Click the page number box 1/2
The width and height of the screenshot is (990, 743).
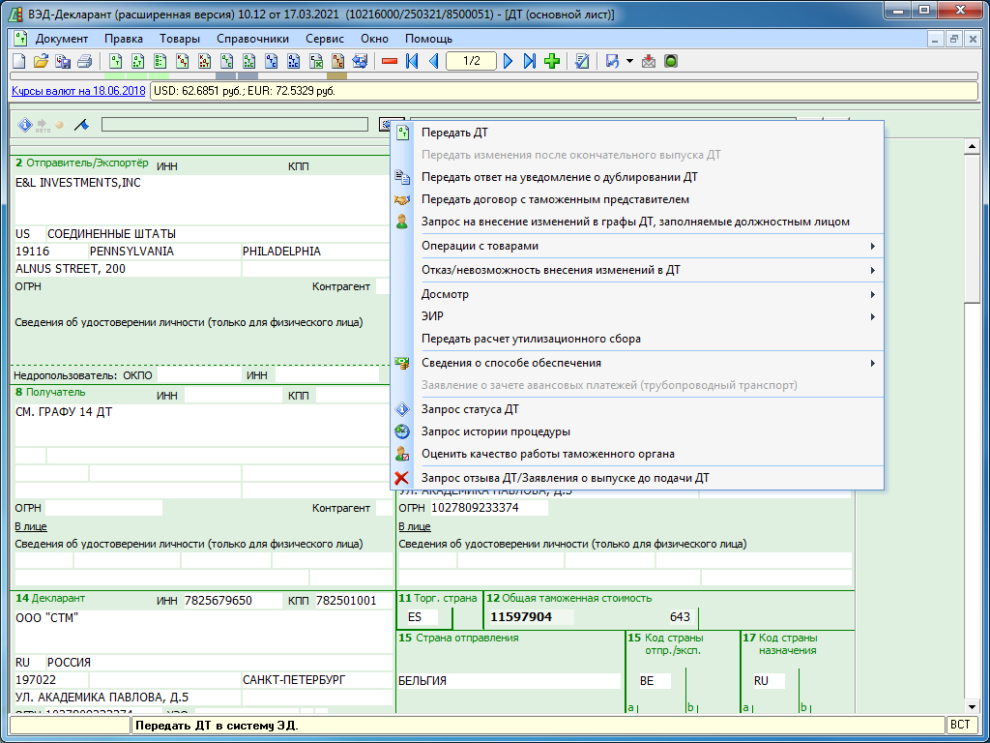[x=471, y=62]
